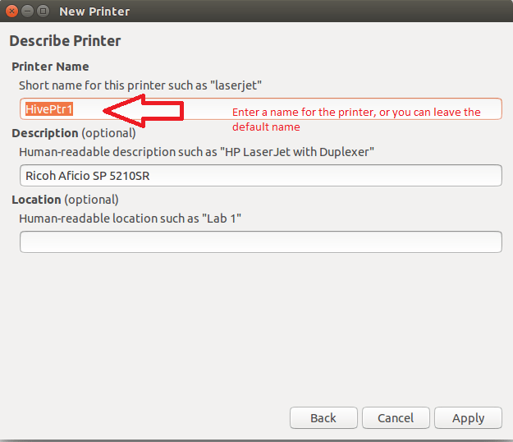The image size is (513, 442).
Task: Cancel the New Printer dialog
Action: [396, 418]
